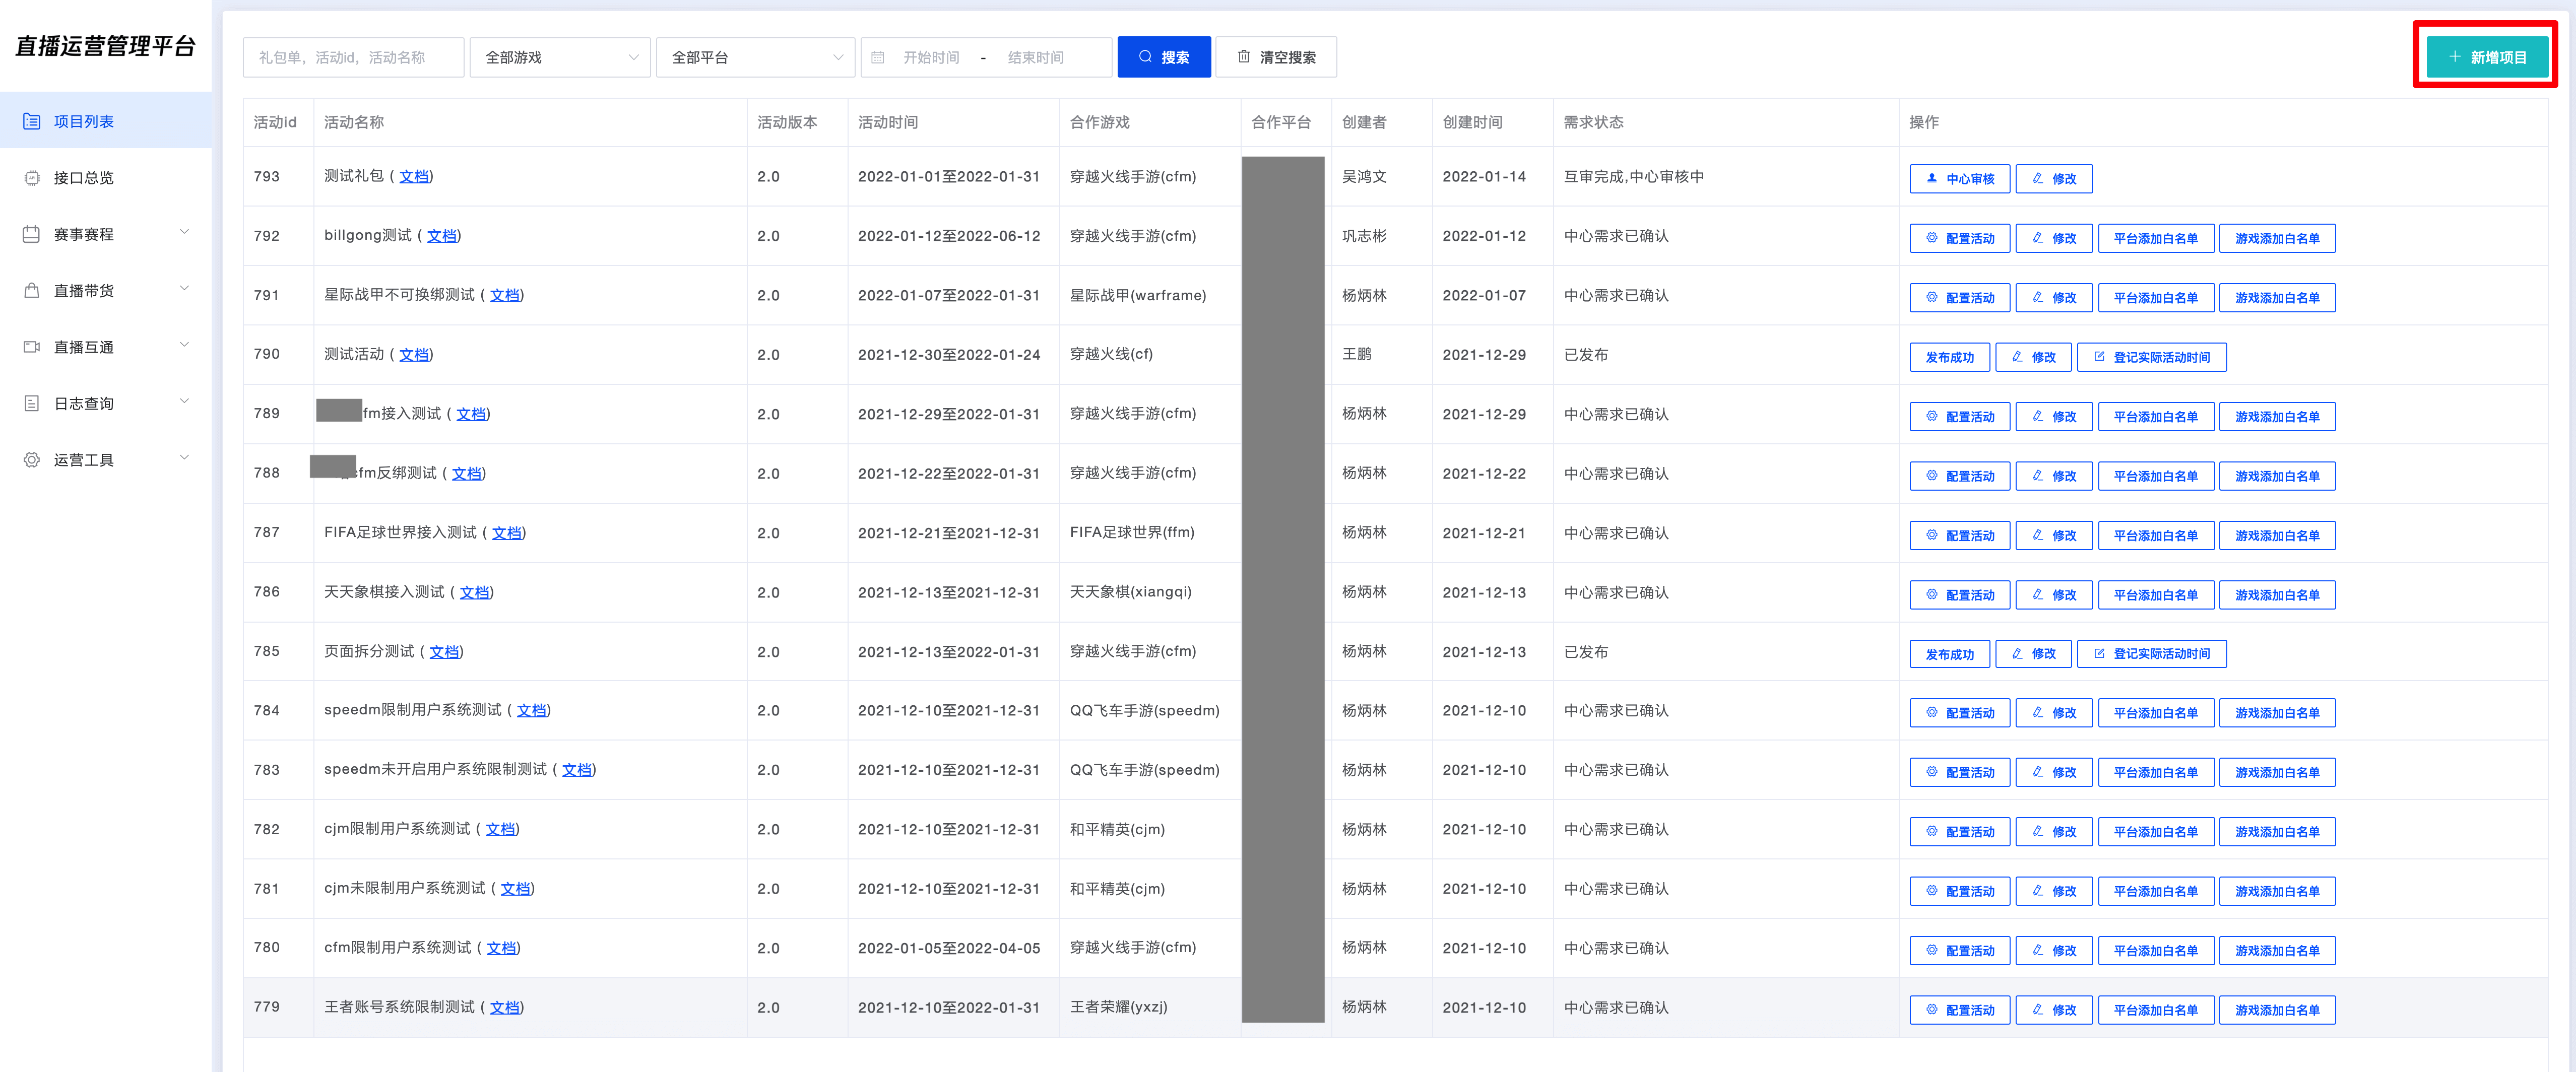Click the calendar icon in date range field

[x=878, y=58]
